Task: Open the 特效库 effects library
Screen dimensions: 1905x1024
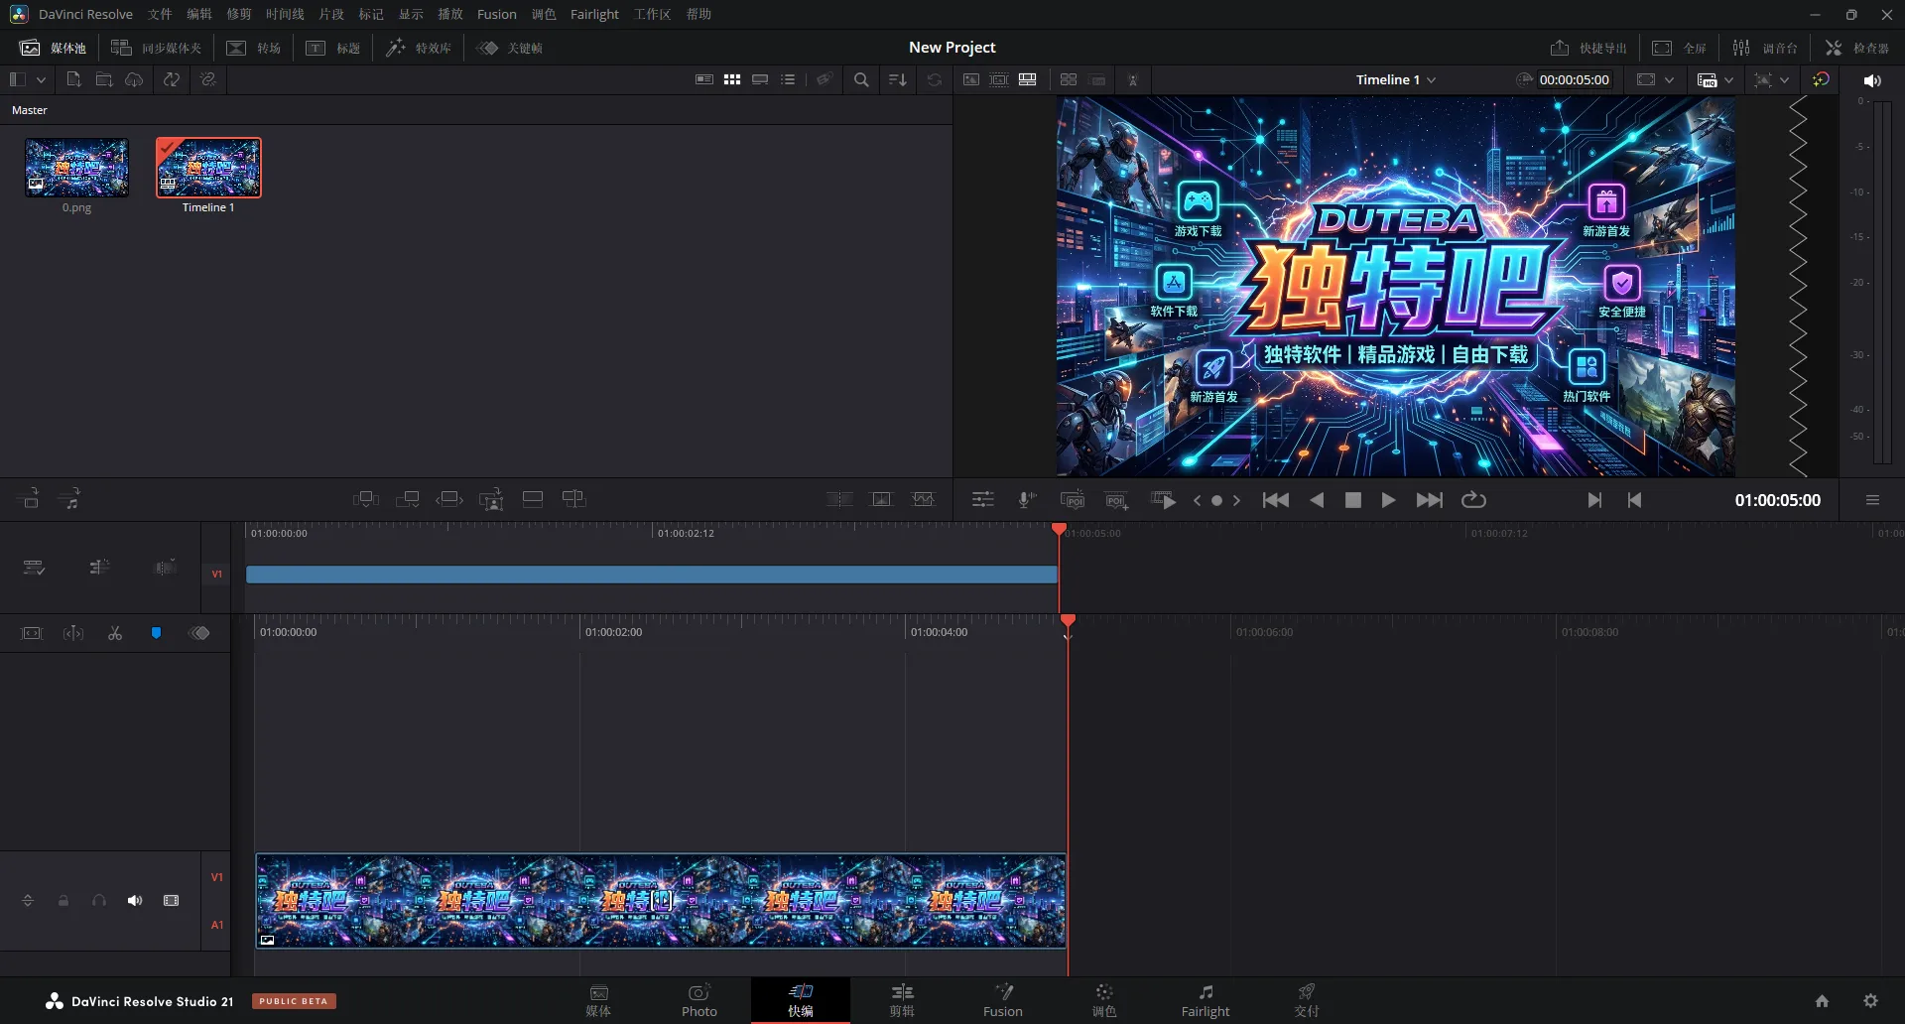Action: pyautogui.click(x=419, y=48)
